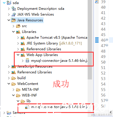Select JRE System Library [jdk1.8.0_171]
This screenshot has width=113, height=117.
(x=54, y=43)
